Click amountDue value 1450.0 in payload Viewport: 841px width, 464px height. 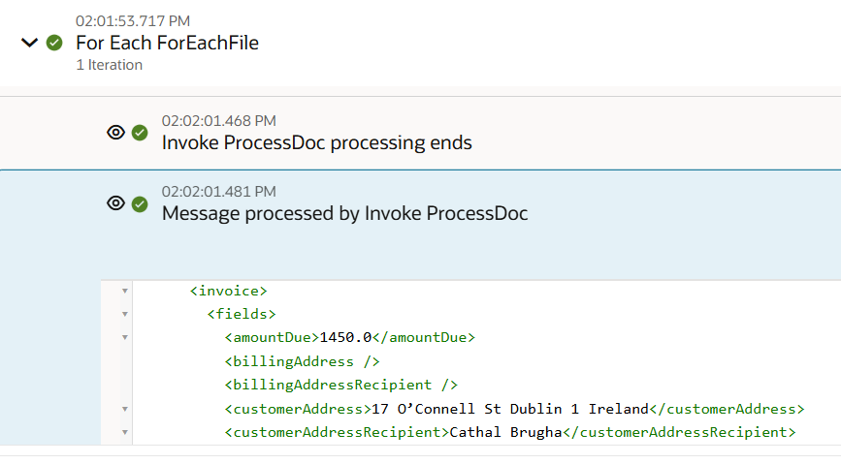345,337
